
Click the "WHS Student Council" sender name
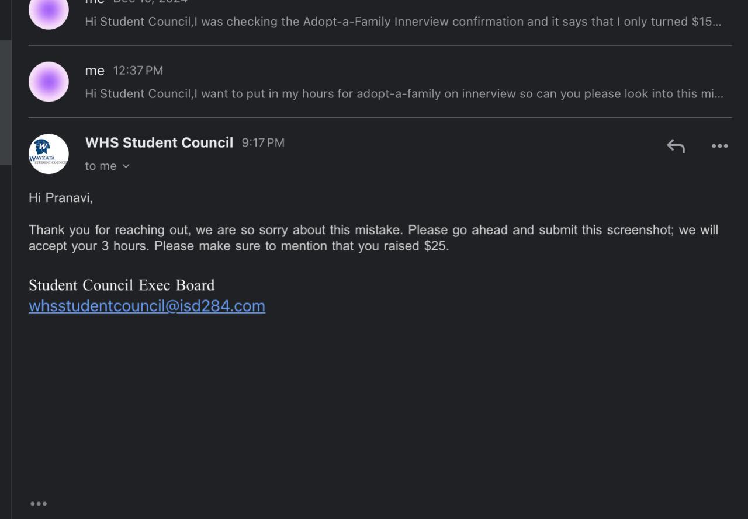pos(159,143)
